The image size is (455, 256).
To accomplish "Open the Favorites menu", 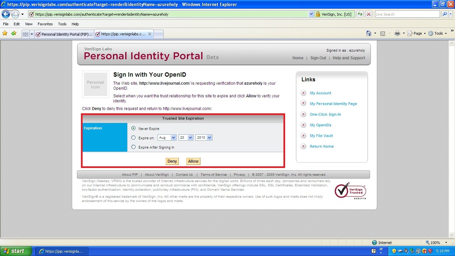I will (x=45, y=24).
